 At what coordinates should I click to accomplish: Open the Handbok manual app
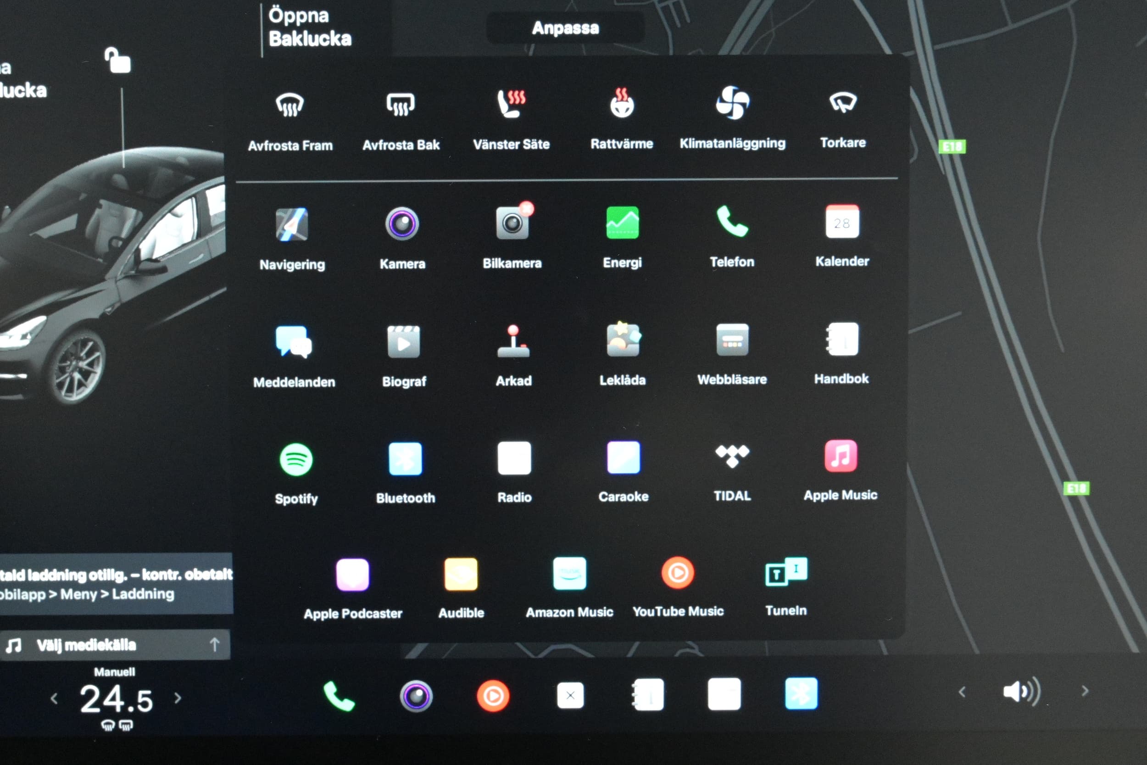842,339
